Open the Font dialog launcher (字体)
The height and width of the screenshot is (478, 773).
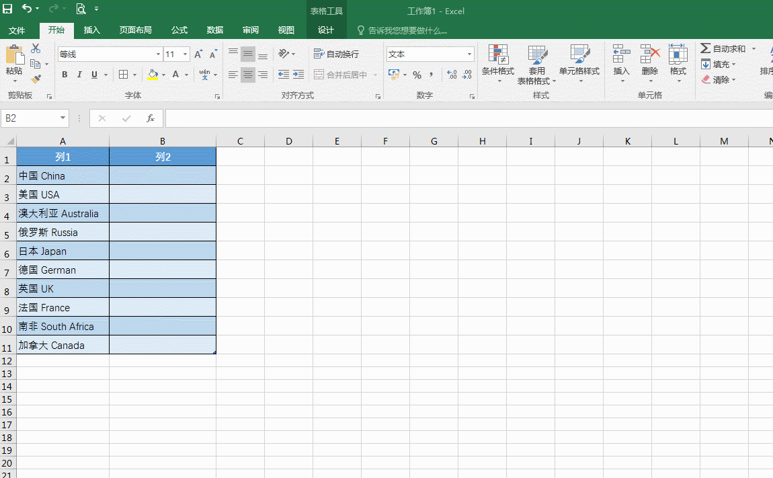tap(217, 97)
